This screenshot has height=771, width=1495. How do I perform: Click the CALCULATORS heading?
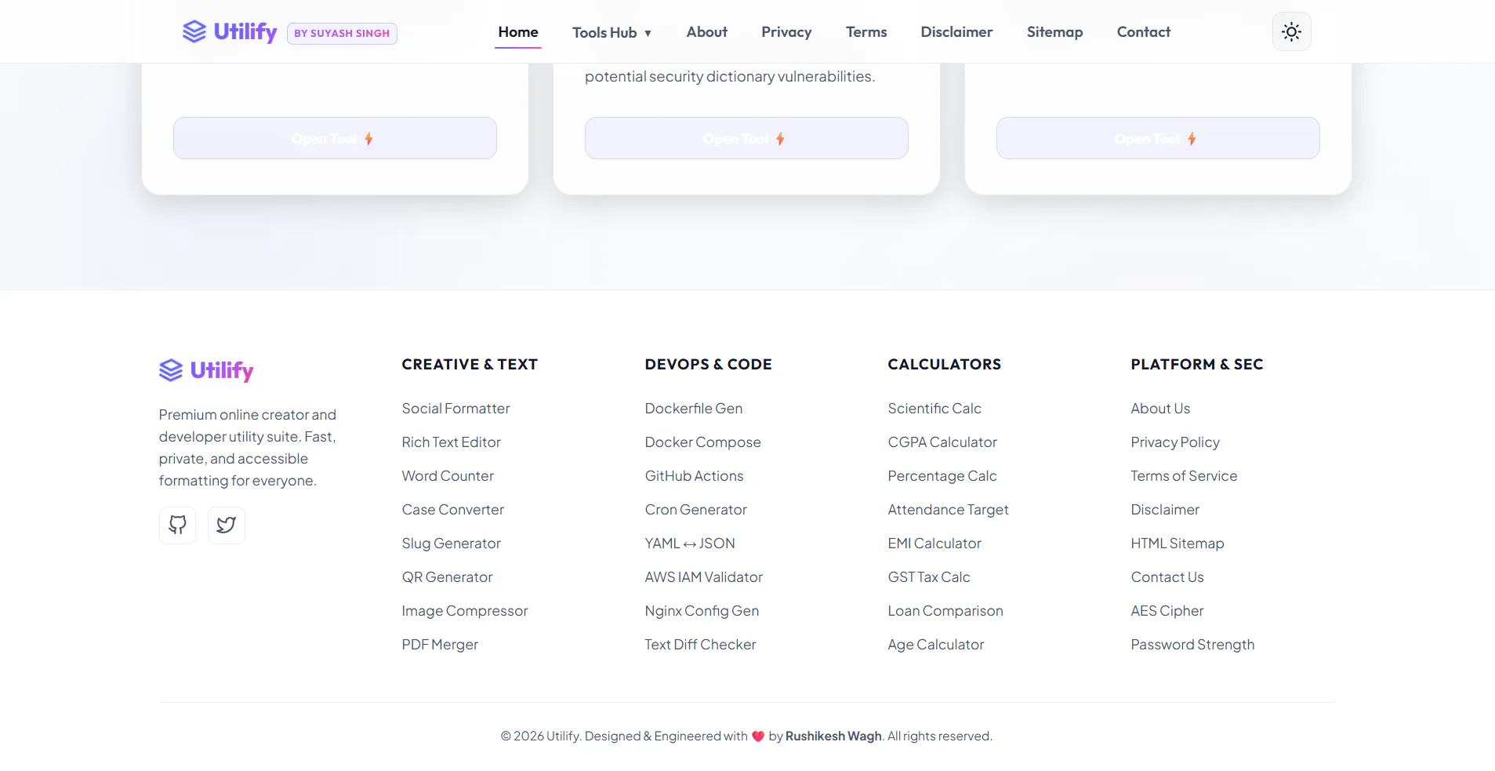tap(944, 365)
